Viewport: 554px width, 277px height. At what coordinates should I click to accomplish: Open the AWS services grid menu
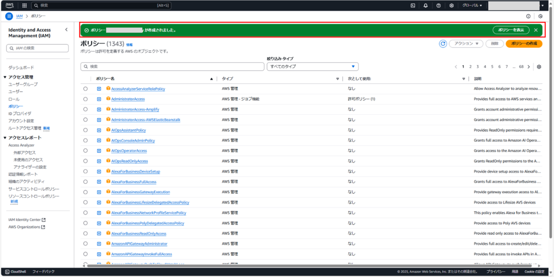(24, 6)
